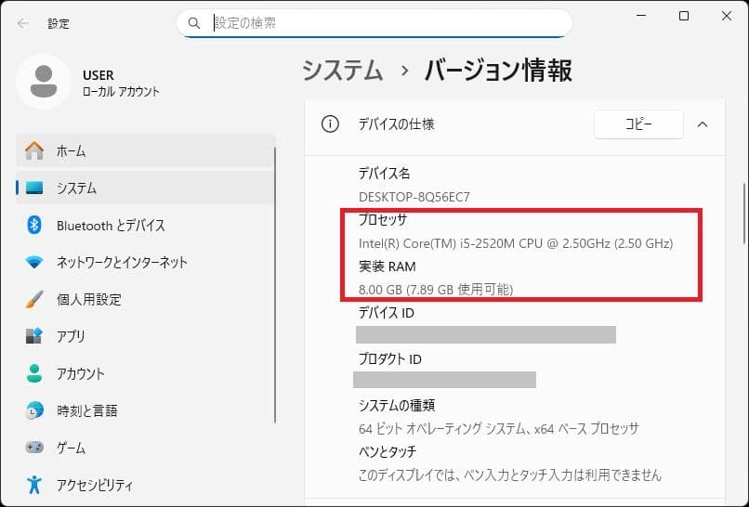Click the コピー button
The height and width of the screenshot is (507, 749).
point(638,124)
